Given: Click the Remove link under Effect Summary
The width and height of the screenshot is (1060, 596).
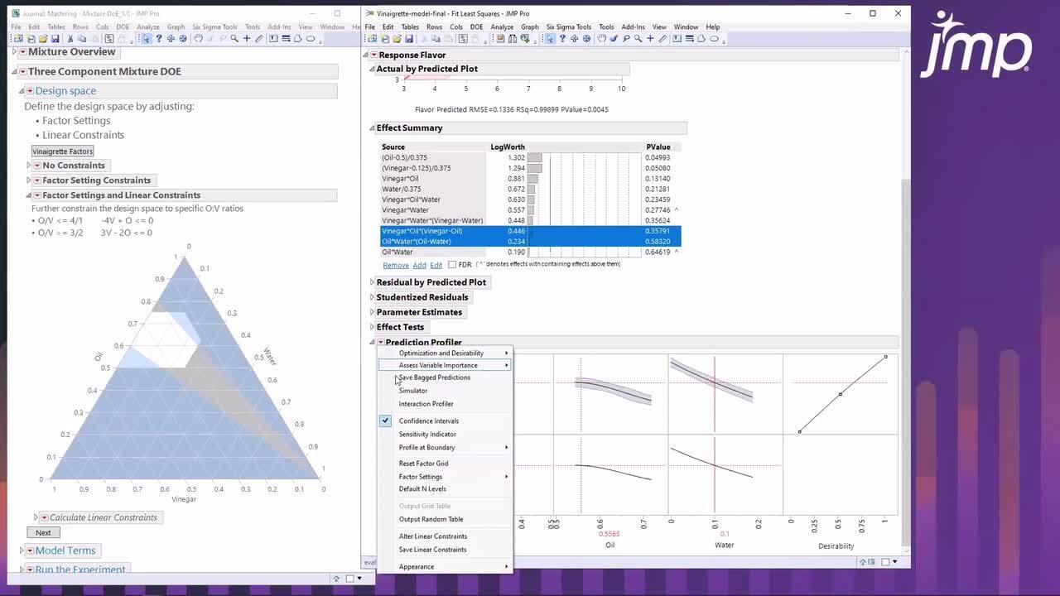Looking at the screenshot, I should click(x=395, y=265).
